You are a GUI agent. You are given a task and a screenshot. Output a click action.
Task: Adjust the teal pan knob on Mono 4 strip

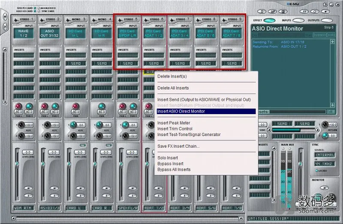102,106
